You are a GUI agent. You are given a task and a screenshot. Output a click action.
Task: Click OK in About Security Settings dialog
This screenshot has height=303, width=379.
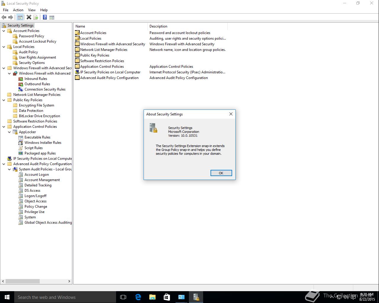click(221, 173)
